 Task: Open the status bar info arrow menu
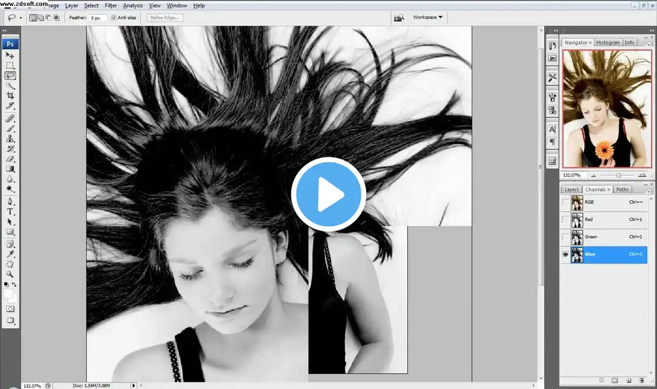pos(134,385)
